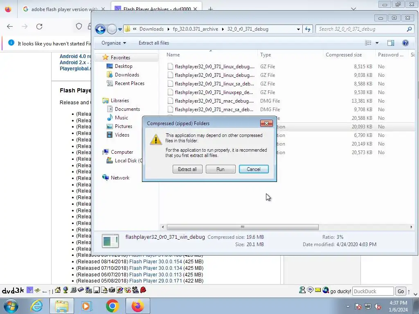419x314 pixels.
Task: Select Computer in navigation pane
Action: coord(122,152)
